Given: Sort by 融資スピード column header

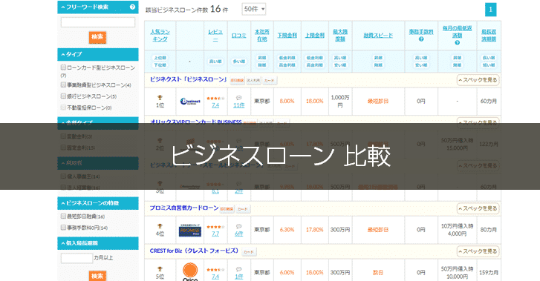Looking at the screenshot, I should click(378, 36).
